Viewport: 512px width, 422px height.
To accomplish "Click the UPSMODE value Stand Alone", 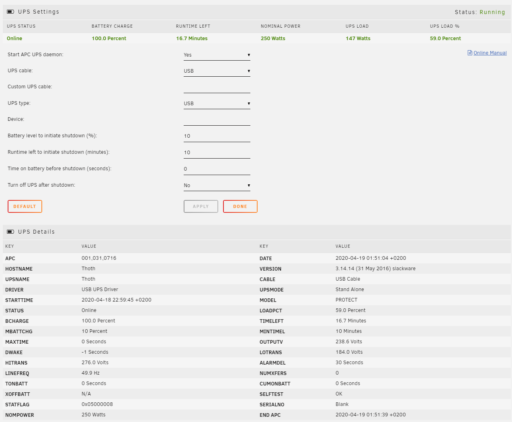I will [x=350, y=289].
